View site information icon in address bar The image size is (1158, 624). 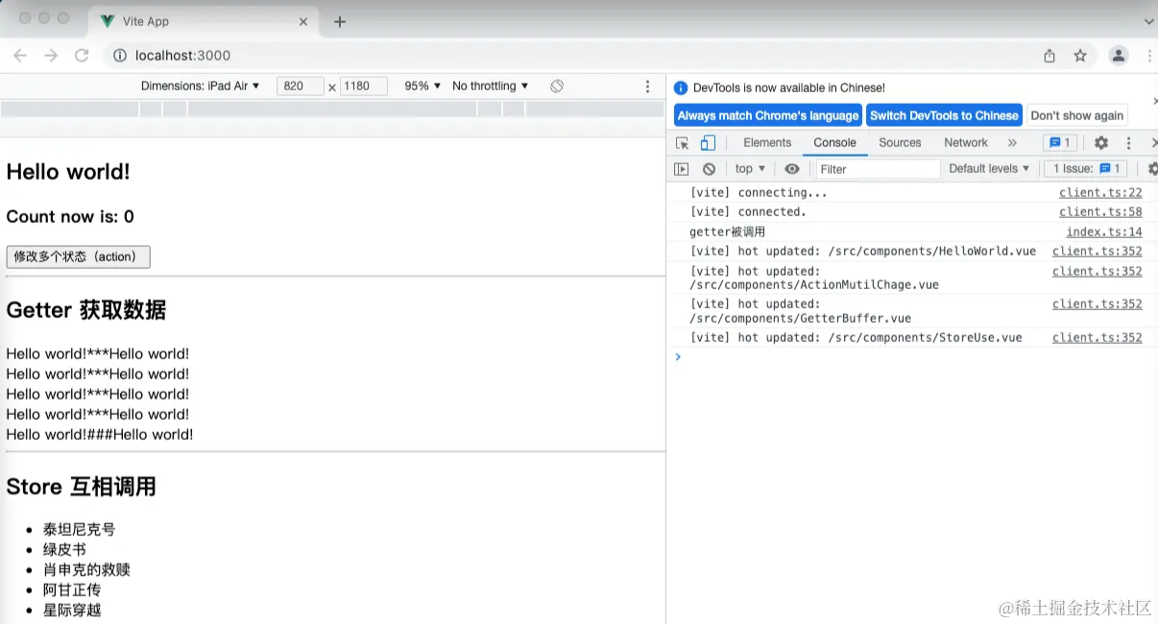[120, 56]
